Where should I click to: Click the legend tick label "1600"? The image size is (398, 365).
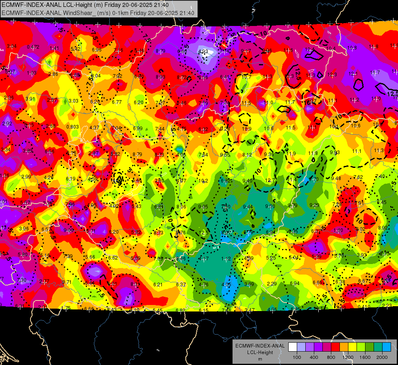click(365, 357)
